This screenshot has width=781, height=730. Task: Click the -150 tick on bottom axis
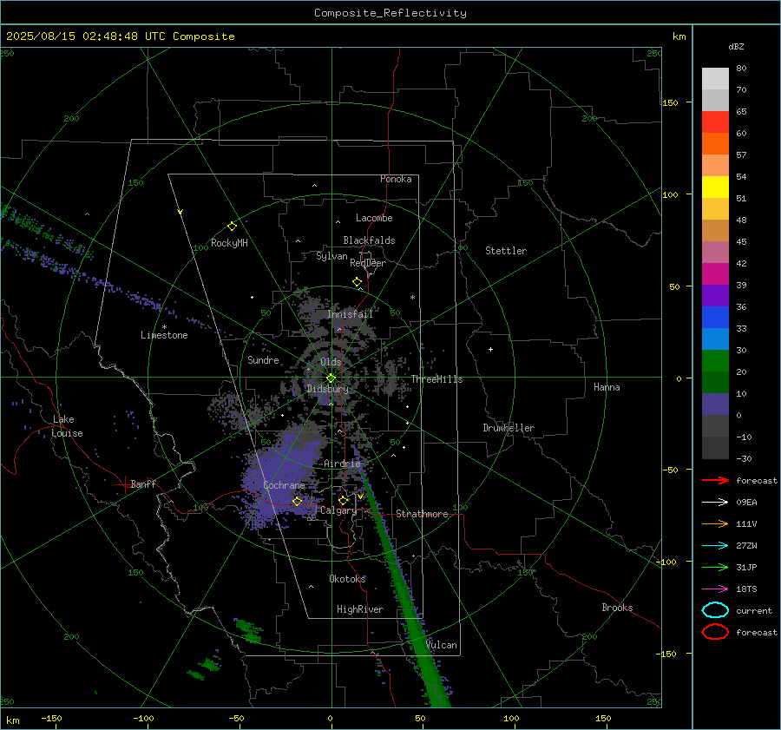(51, 718)
